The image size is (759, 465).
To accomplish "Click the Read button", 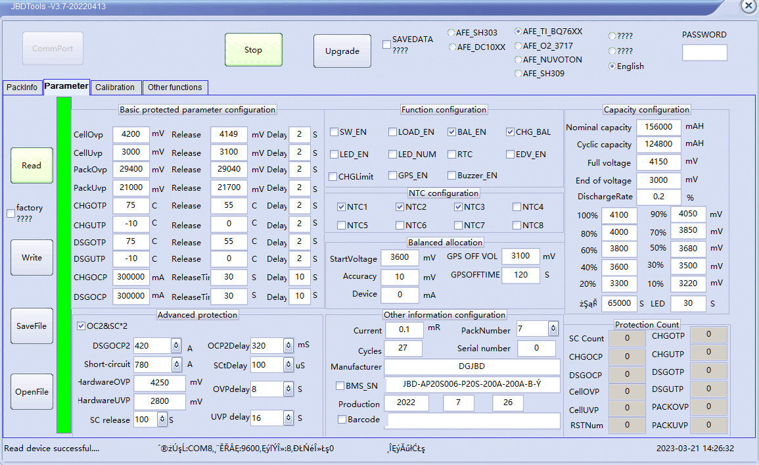I will click(x=32, y=166).
